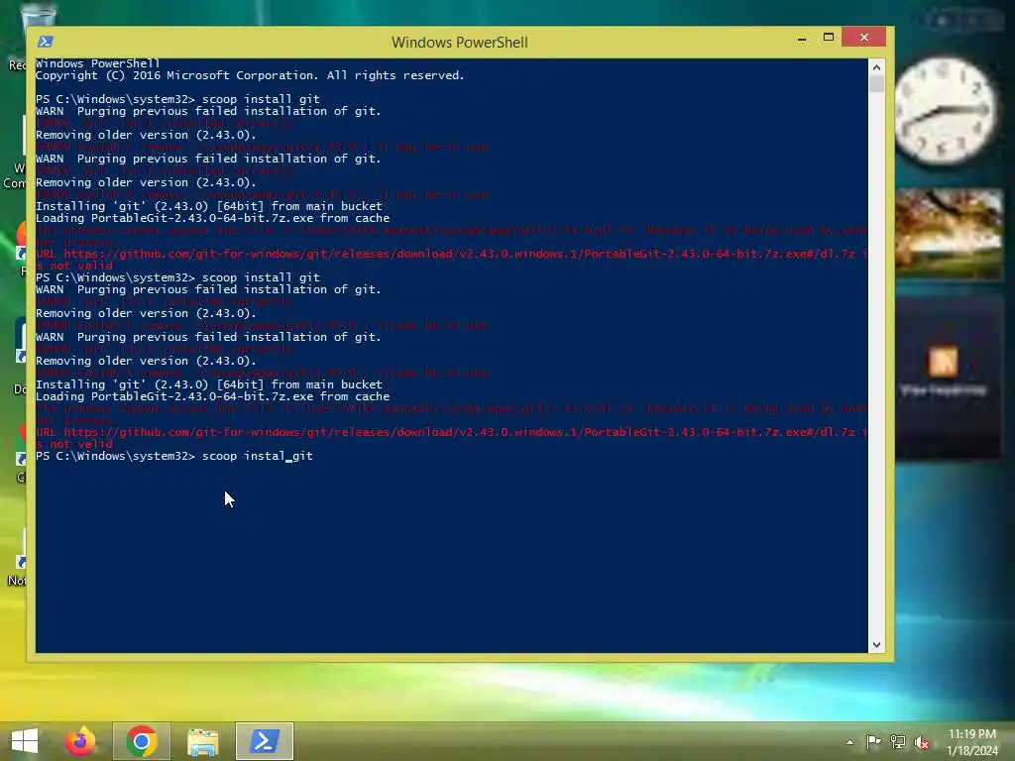Click the 'Copyright (C) 2016 Microsoft Corporation' line
Screen dimensions: 1015x761
pos(250,75)
